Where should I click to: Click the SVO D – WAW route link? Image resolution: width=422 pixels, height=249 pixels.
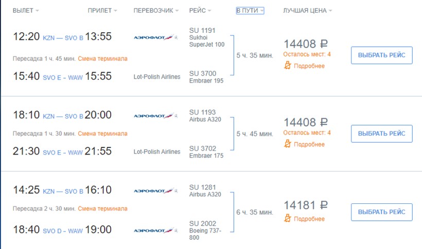[63, 229]
